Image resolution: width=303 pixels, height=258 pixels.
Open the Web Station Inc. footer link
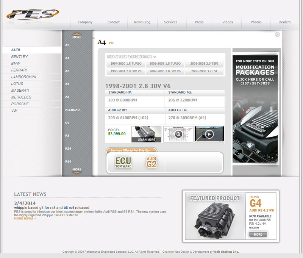click(226, 252)
